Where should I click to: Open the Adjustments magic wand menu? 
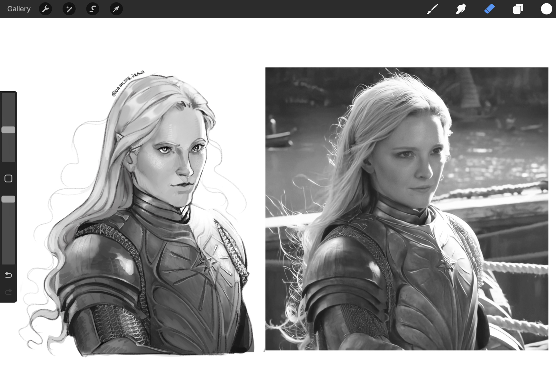[69, 9]
